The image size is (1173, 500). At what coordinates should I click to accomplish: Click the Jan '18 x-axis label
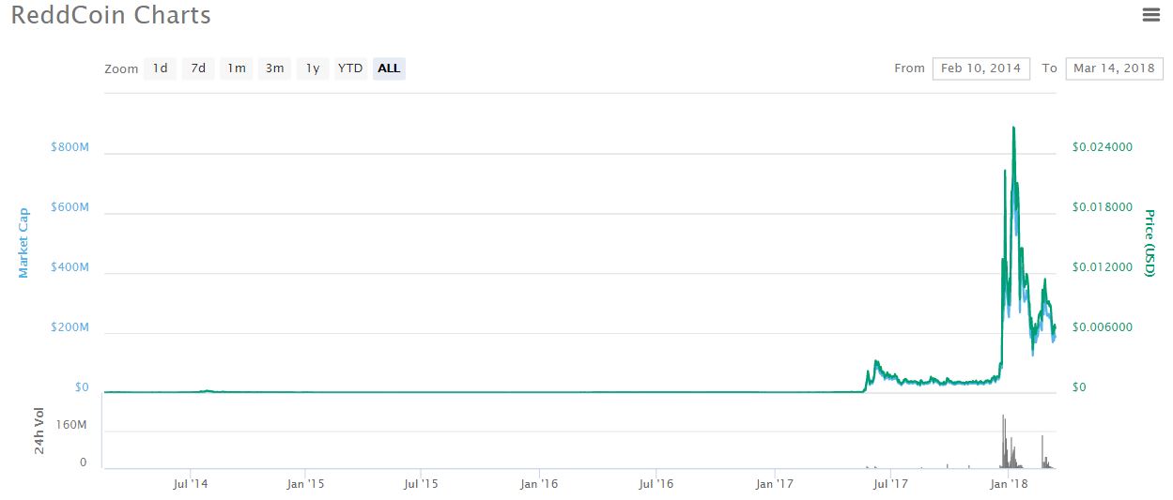1008,484
